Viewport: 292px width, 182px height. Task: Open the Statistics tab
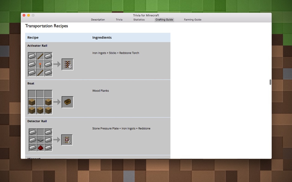pyautogui.click(x=139, y=20)
